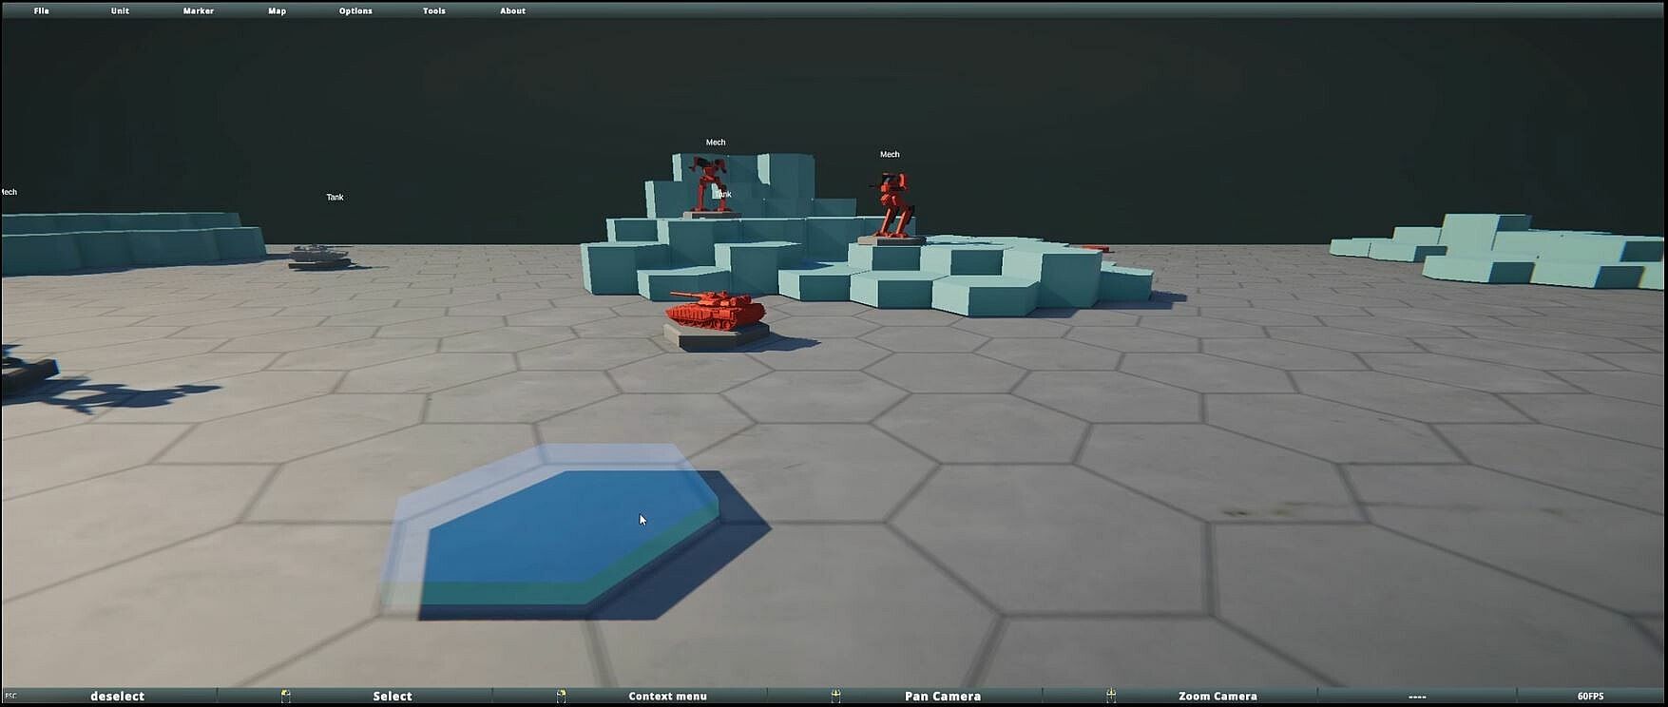The width and height of the screenshot is (1668, 707).
Task: Click the highlighted blue hex tile
Action: [568, 535]
